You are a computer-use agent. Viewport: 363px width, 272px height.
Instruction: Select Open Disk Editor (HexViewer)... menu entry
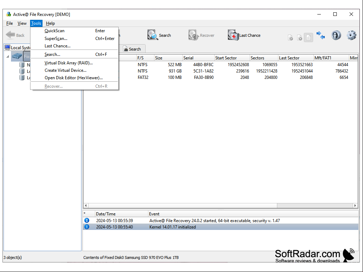[x=74, y=78]
